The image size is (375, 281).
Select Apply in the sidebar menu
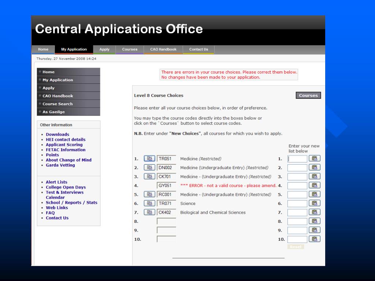(68, 88)
